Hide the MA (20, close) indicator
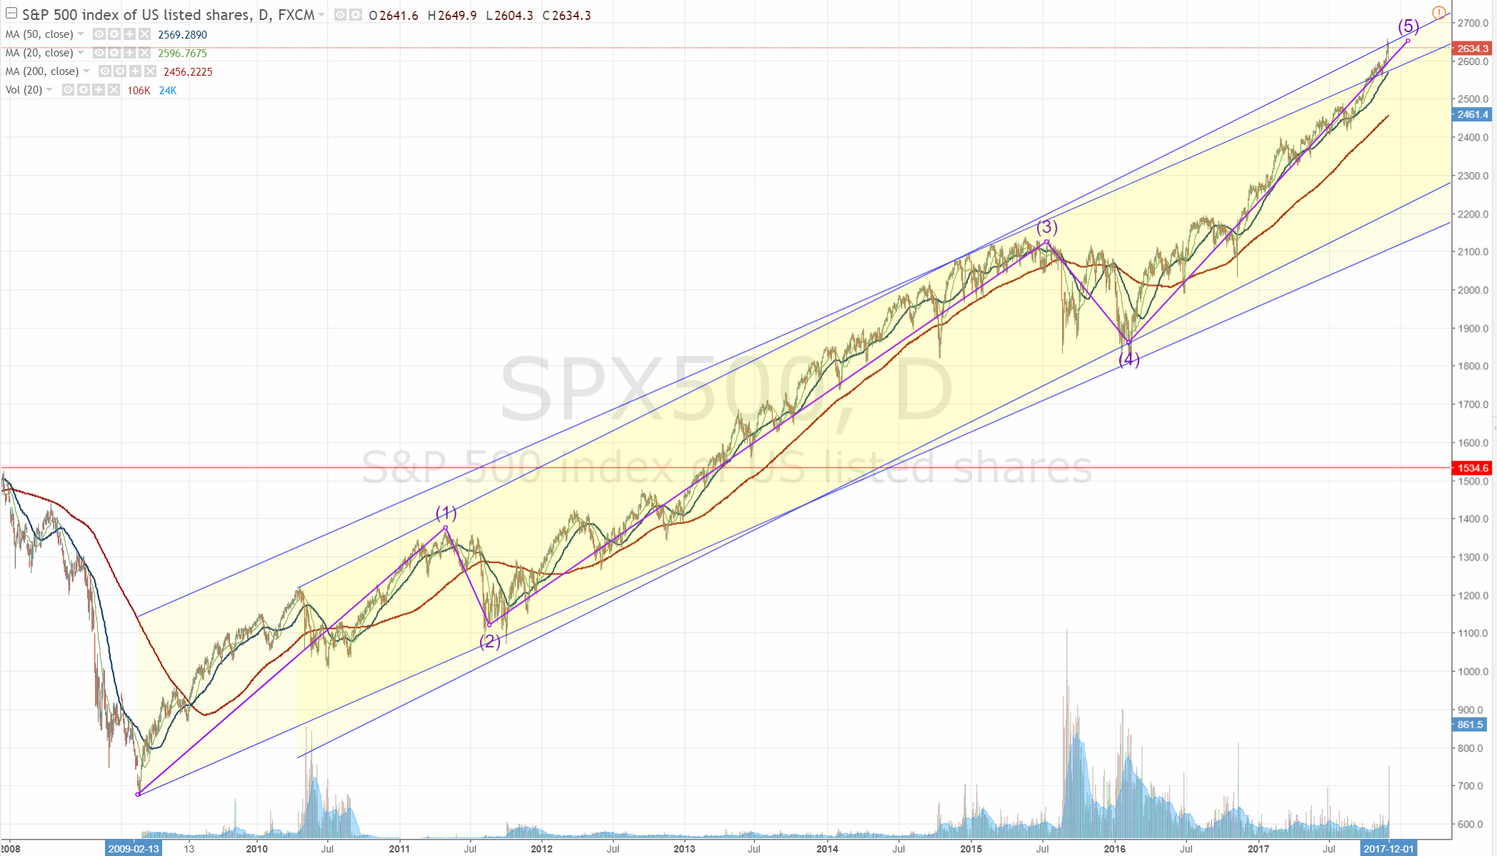The image size is (1497, 856). (99, 53)
